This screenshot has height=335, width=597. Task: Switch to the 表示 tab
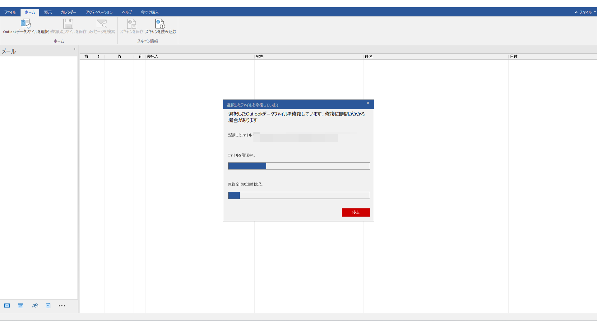(x=48, y=12)
